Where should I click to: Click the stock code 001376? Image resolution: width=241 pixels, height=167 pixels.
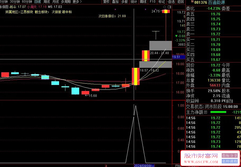[201, 2]
